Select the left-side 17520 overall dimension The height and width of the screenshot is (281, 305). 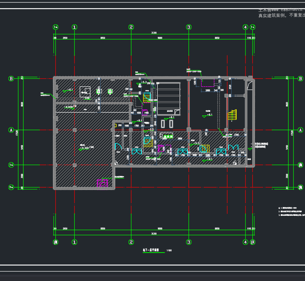(17, 133)
